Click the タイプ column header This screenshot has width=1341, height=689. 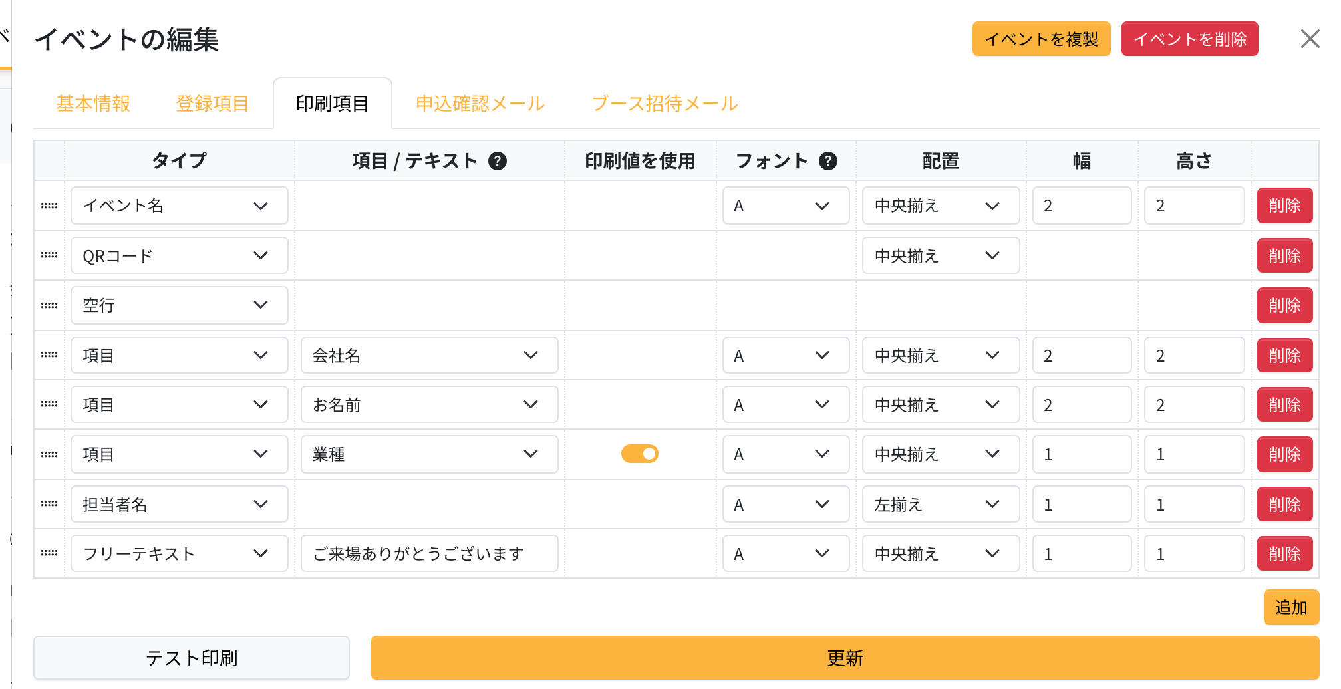click(x=180, y=161)
